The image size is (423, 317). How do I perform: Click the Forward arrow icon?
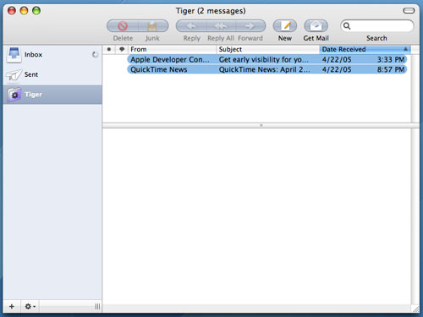coord(250,26)
